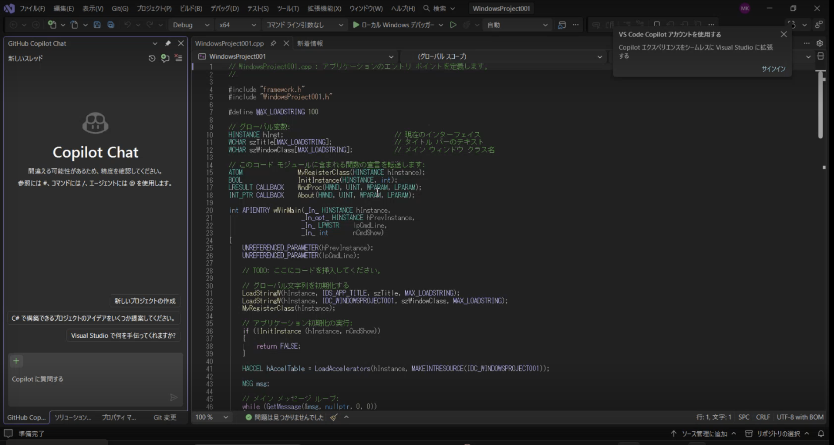Image resolution: width=834 pixels, height=445 pixels.
Task: Switch to the プロパティ マ... bottom tab
Action: point(119,417)
